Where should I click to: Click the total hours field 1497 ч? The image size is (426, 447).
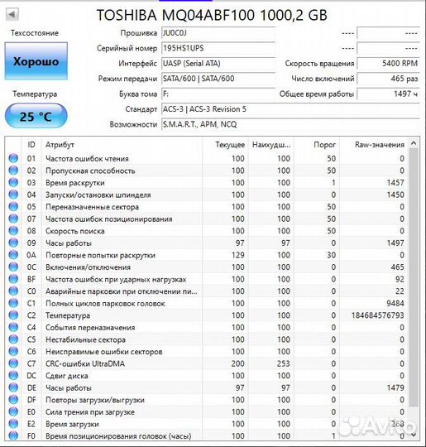pyautogui.click(x=388, y=94)
